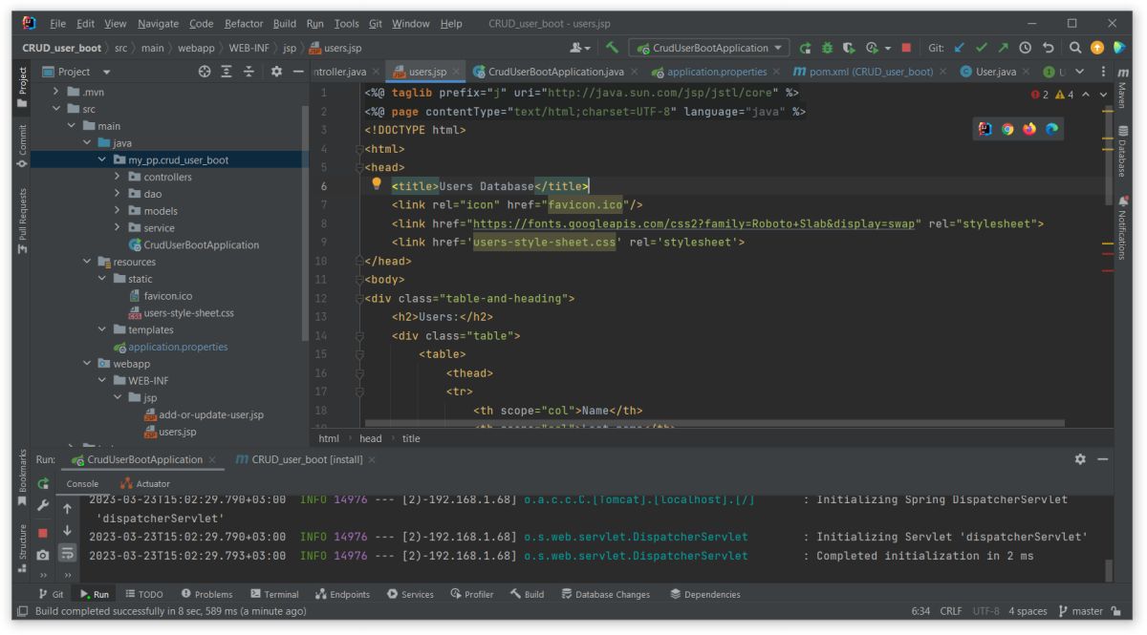Click the intention lightbulb on line 6
1147x635 pixels.
pos(377,185)
